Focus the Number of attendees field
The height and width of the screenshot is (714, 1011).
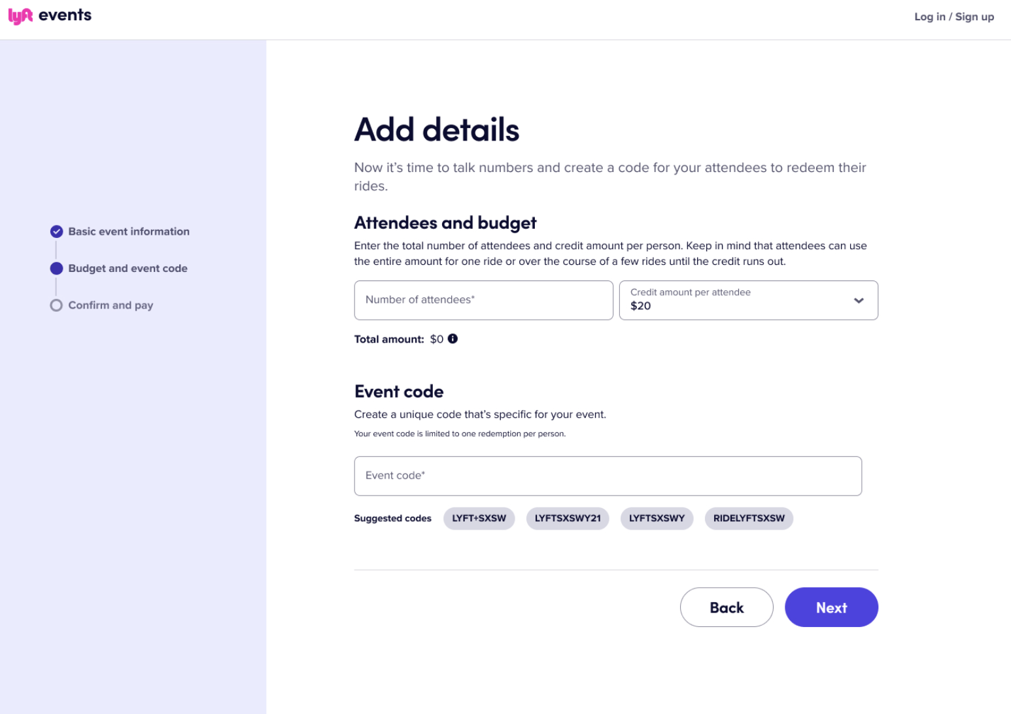[483, 300]
